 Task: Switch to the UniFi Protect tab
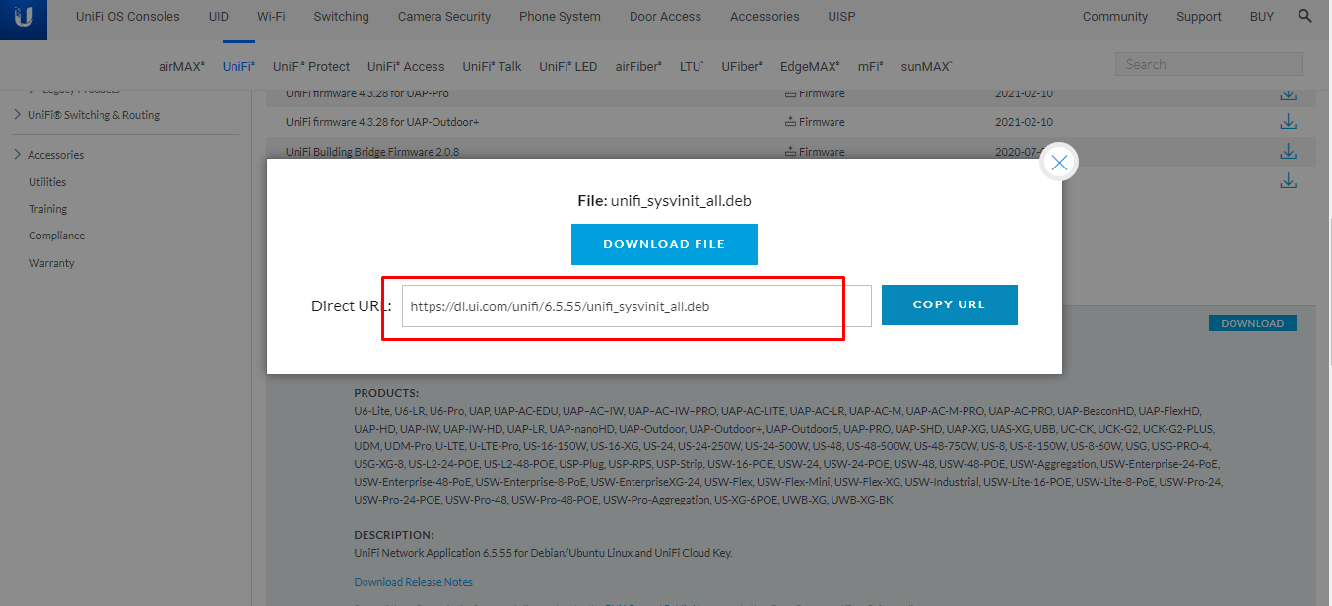click(x=311, y=66)
